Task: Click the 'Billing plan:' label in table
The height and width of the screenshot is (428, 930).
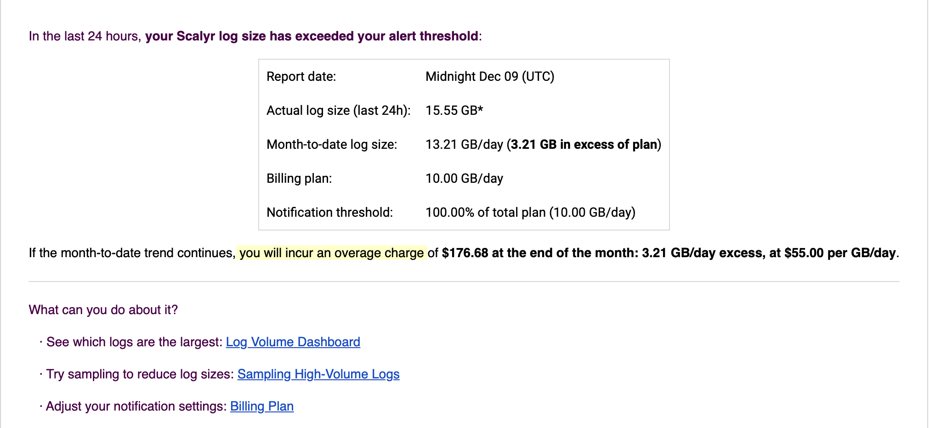Action: tap(299, 179)
